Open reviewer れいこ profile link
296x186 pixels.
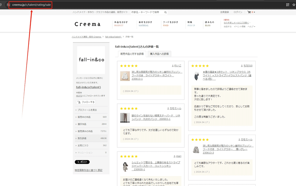(x=178, y=66)
